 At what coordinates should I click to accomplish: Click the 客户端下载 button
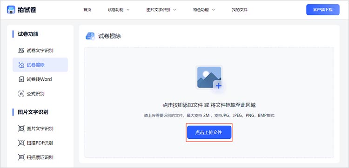(x=323, y=10)
